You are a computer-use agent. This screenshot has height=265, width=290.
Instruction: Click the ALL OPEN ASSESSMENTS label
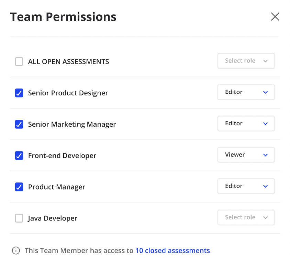pos(68,61)
